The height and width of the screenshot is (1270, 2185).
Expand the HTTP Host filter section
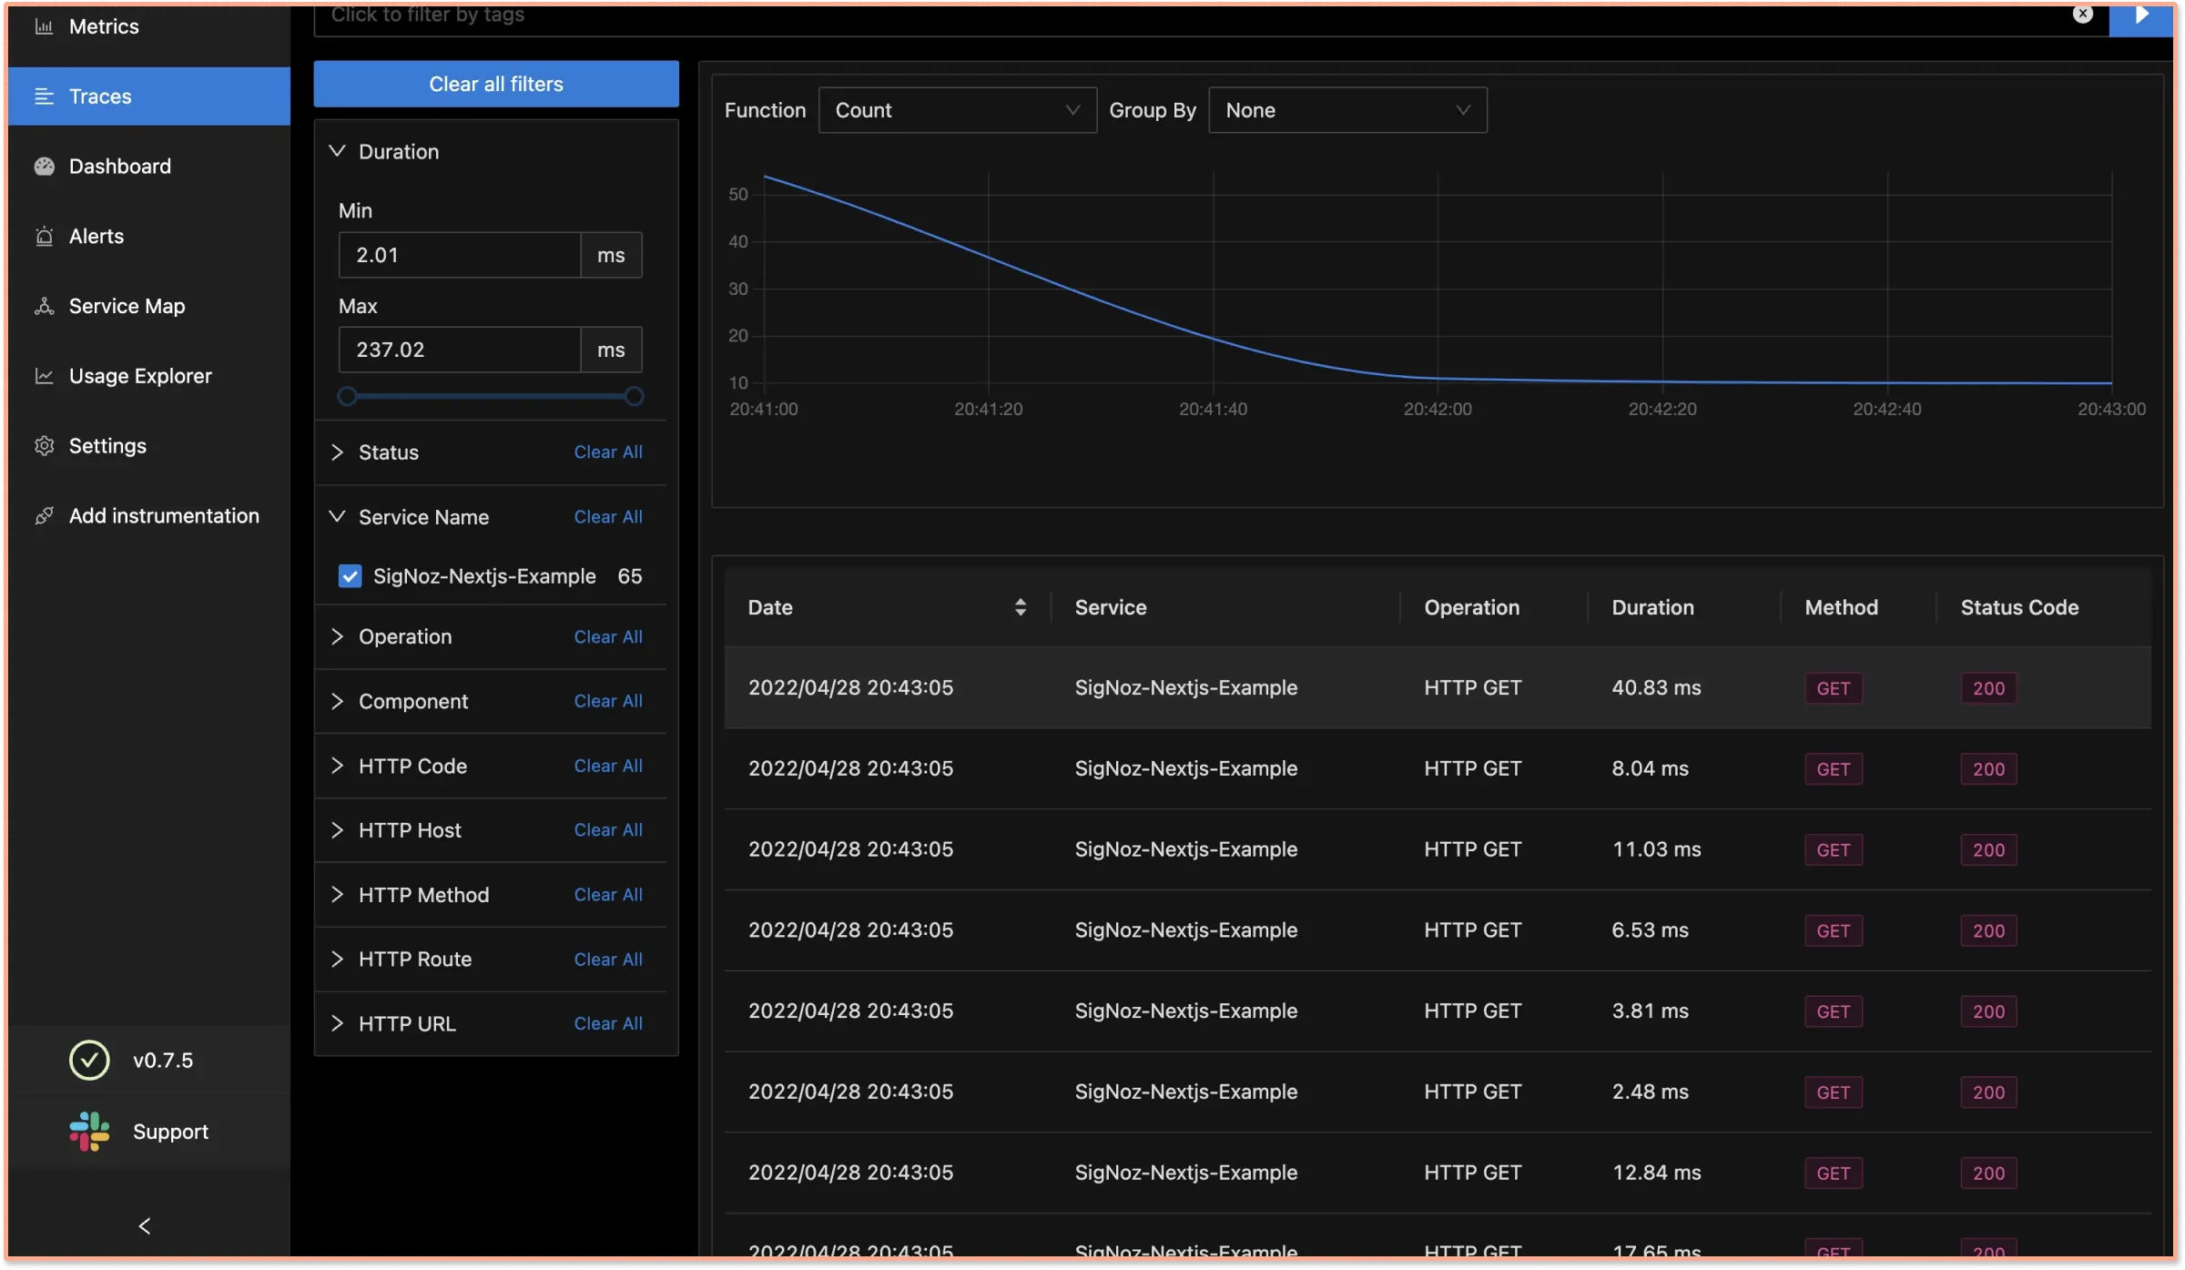(x=337, y=830)
